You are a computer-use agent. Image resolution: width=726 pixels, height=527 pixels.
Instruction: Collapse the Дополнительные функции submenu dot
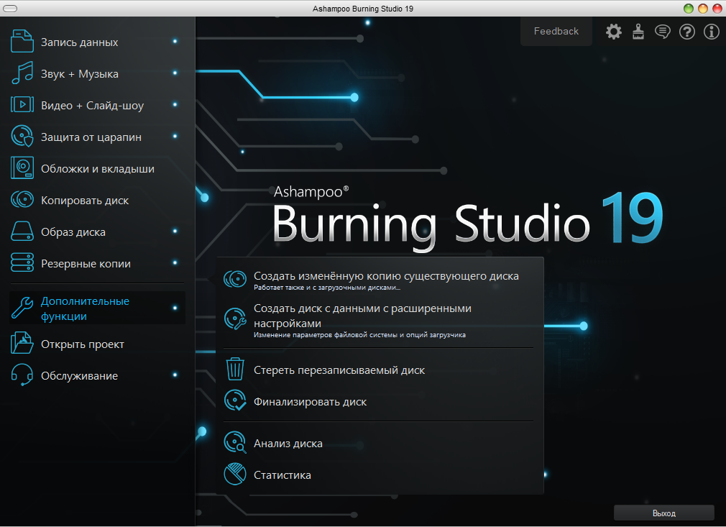(175, 308)
